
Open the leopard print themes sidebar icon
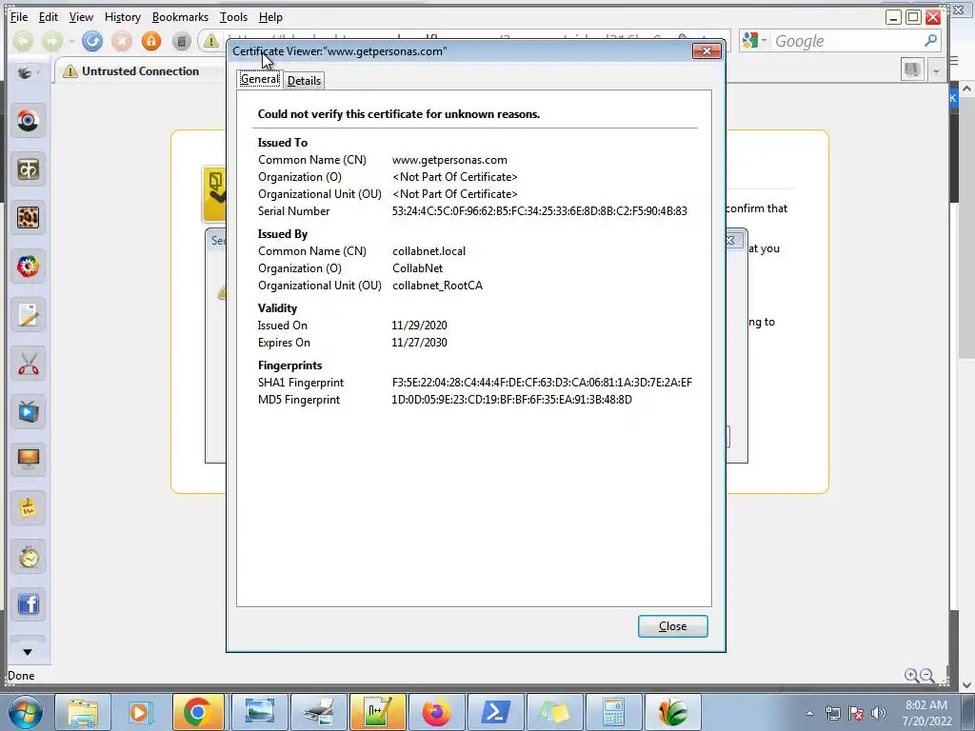point(28,218)
